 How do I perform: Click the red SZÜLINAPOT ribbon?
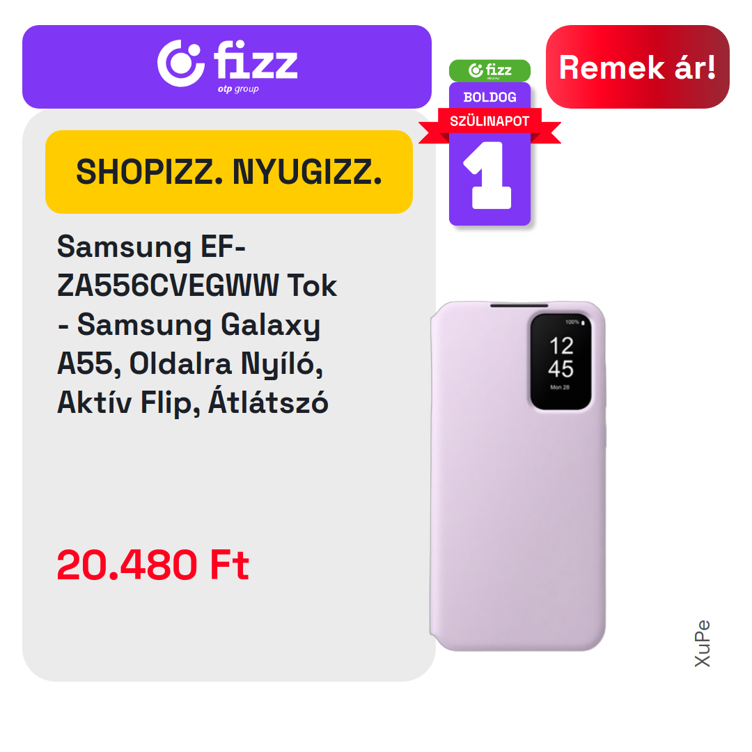(x=489, y=121)
